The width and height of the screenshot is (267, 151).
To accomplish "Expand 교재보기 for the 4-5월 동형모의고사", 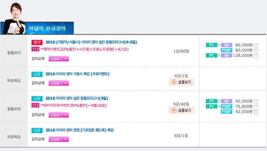I will click(x=59, y=59).
